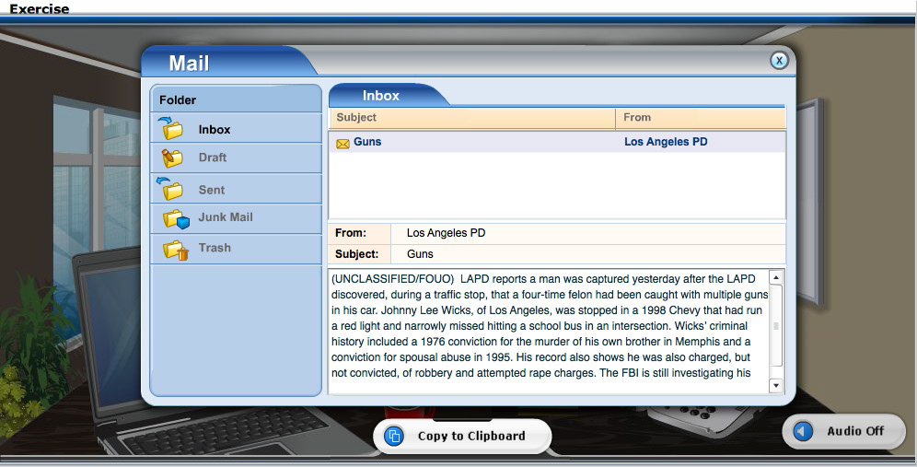Click the Copy to Clipboard button

[462, 436]
